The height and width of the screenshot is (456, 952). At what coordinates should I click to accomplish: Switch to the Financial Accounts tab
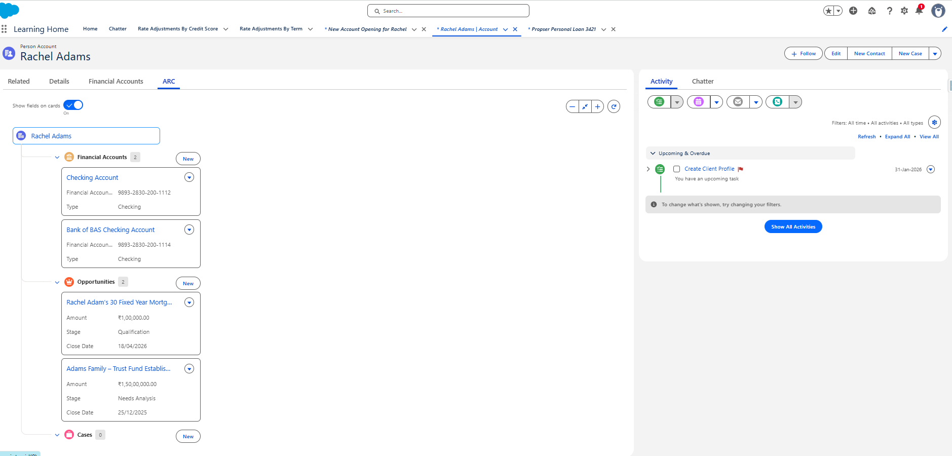pyautogui.click(x=116, y=81)
